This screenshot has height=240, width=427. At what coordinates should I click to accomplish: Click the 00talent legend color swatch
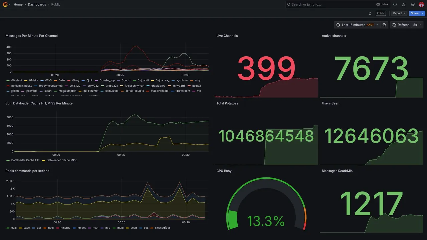(x=8, y=81)
